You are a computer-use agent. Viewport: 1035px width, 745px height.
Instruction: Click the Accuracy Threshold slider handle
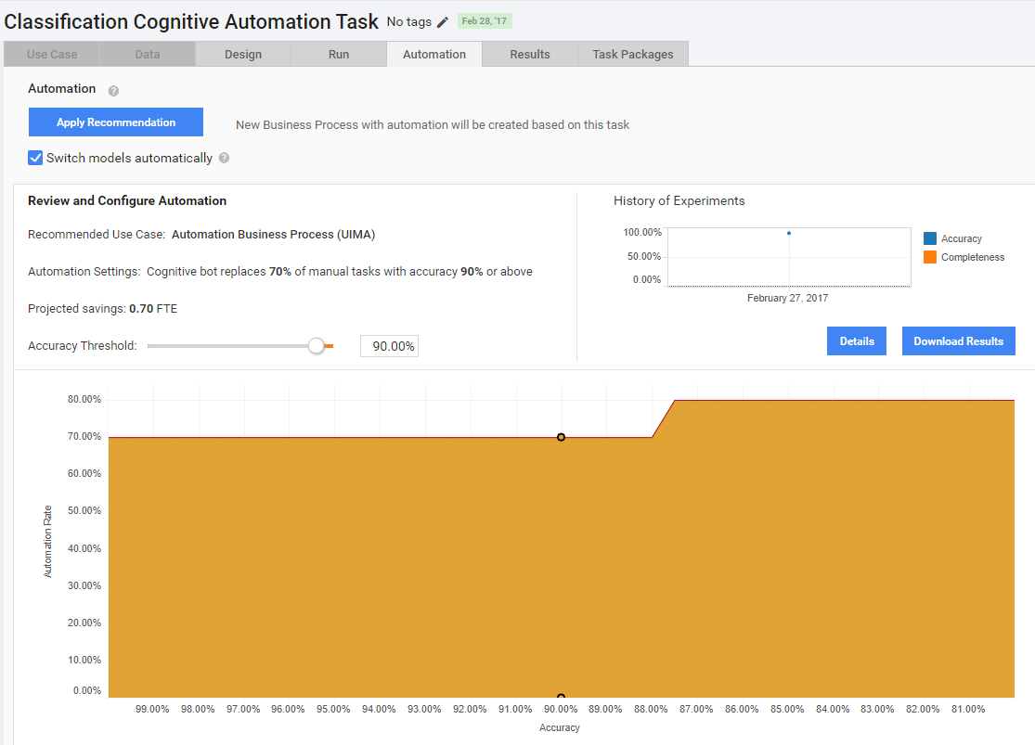(x=317, y=346)
